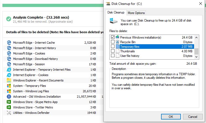
Task: Close the Disk Cleanup dialog
Action: pyautogui.click(x=201, y=4)
